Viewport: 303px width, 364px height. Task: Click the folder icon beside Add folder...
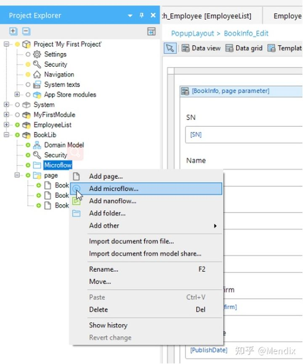click(x=76, y=214)
